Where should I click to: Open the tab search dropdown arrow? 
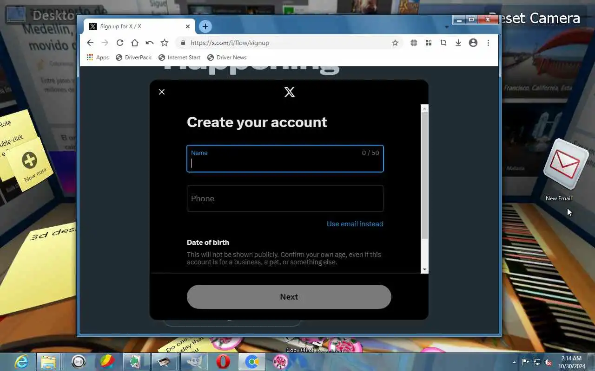click(x=447, y=27)
